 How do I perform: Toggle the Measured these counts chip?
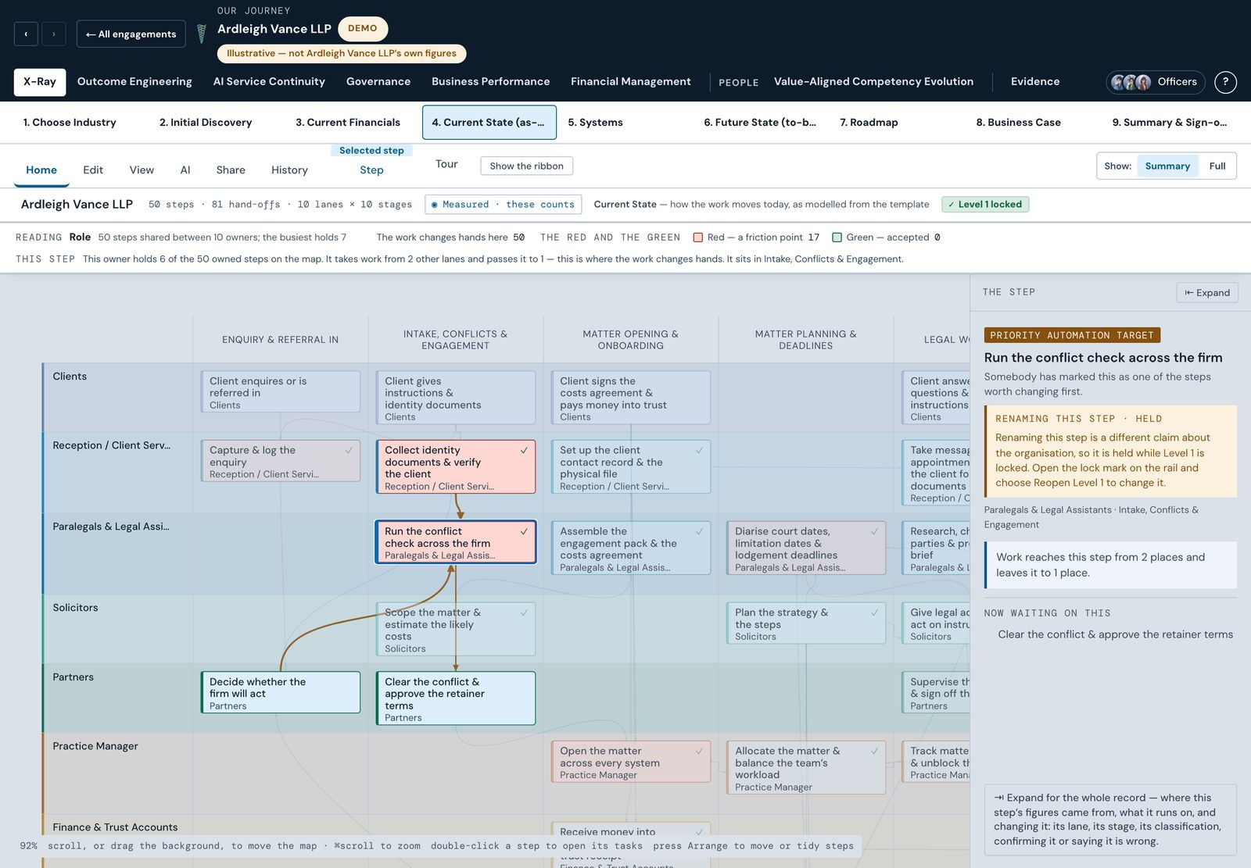[504, 205]
